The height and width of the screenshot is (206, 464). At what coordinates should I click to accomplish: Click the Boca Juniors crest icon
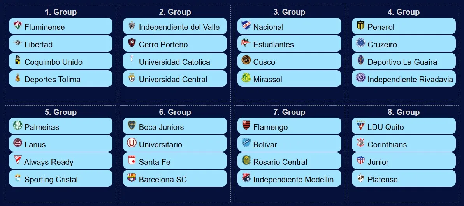[x=132, y=126]
